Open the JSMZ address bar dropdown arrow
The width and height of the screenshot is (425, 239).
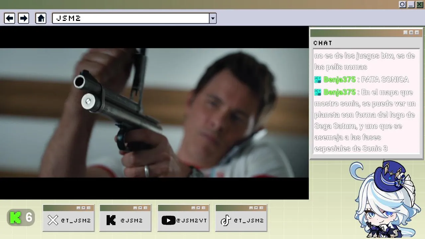[213, 18]
